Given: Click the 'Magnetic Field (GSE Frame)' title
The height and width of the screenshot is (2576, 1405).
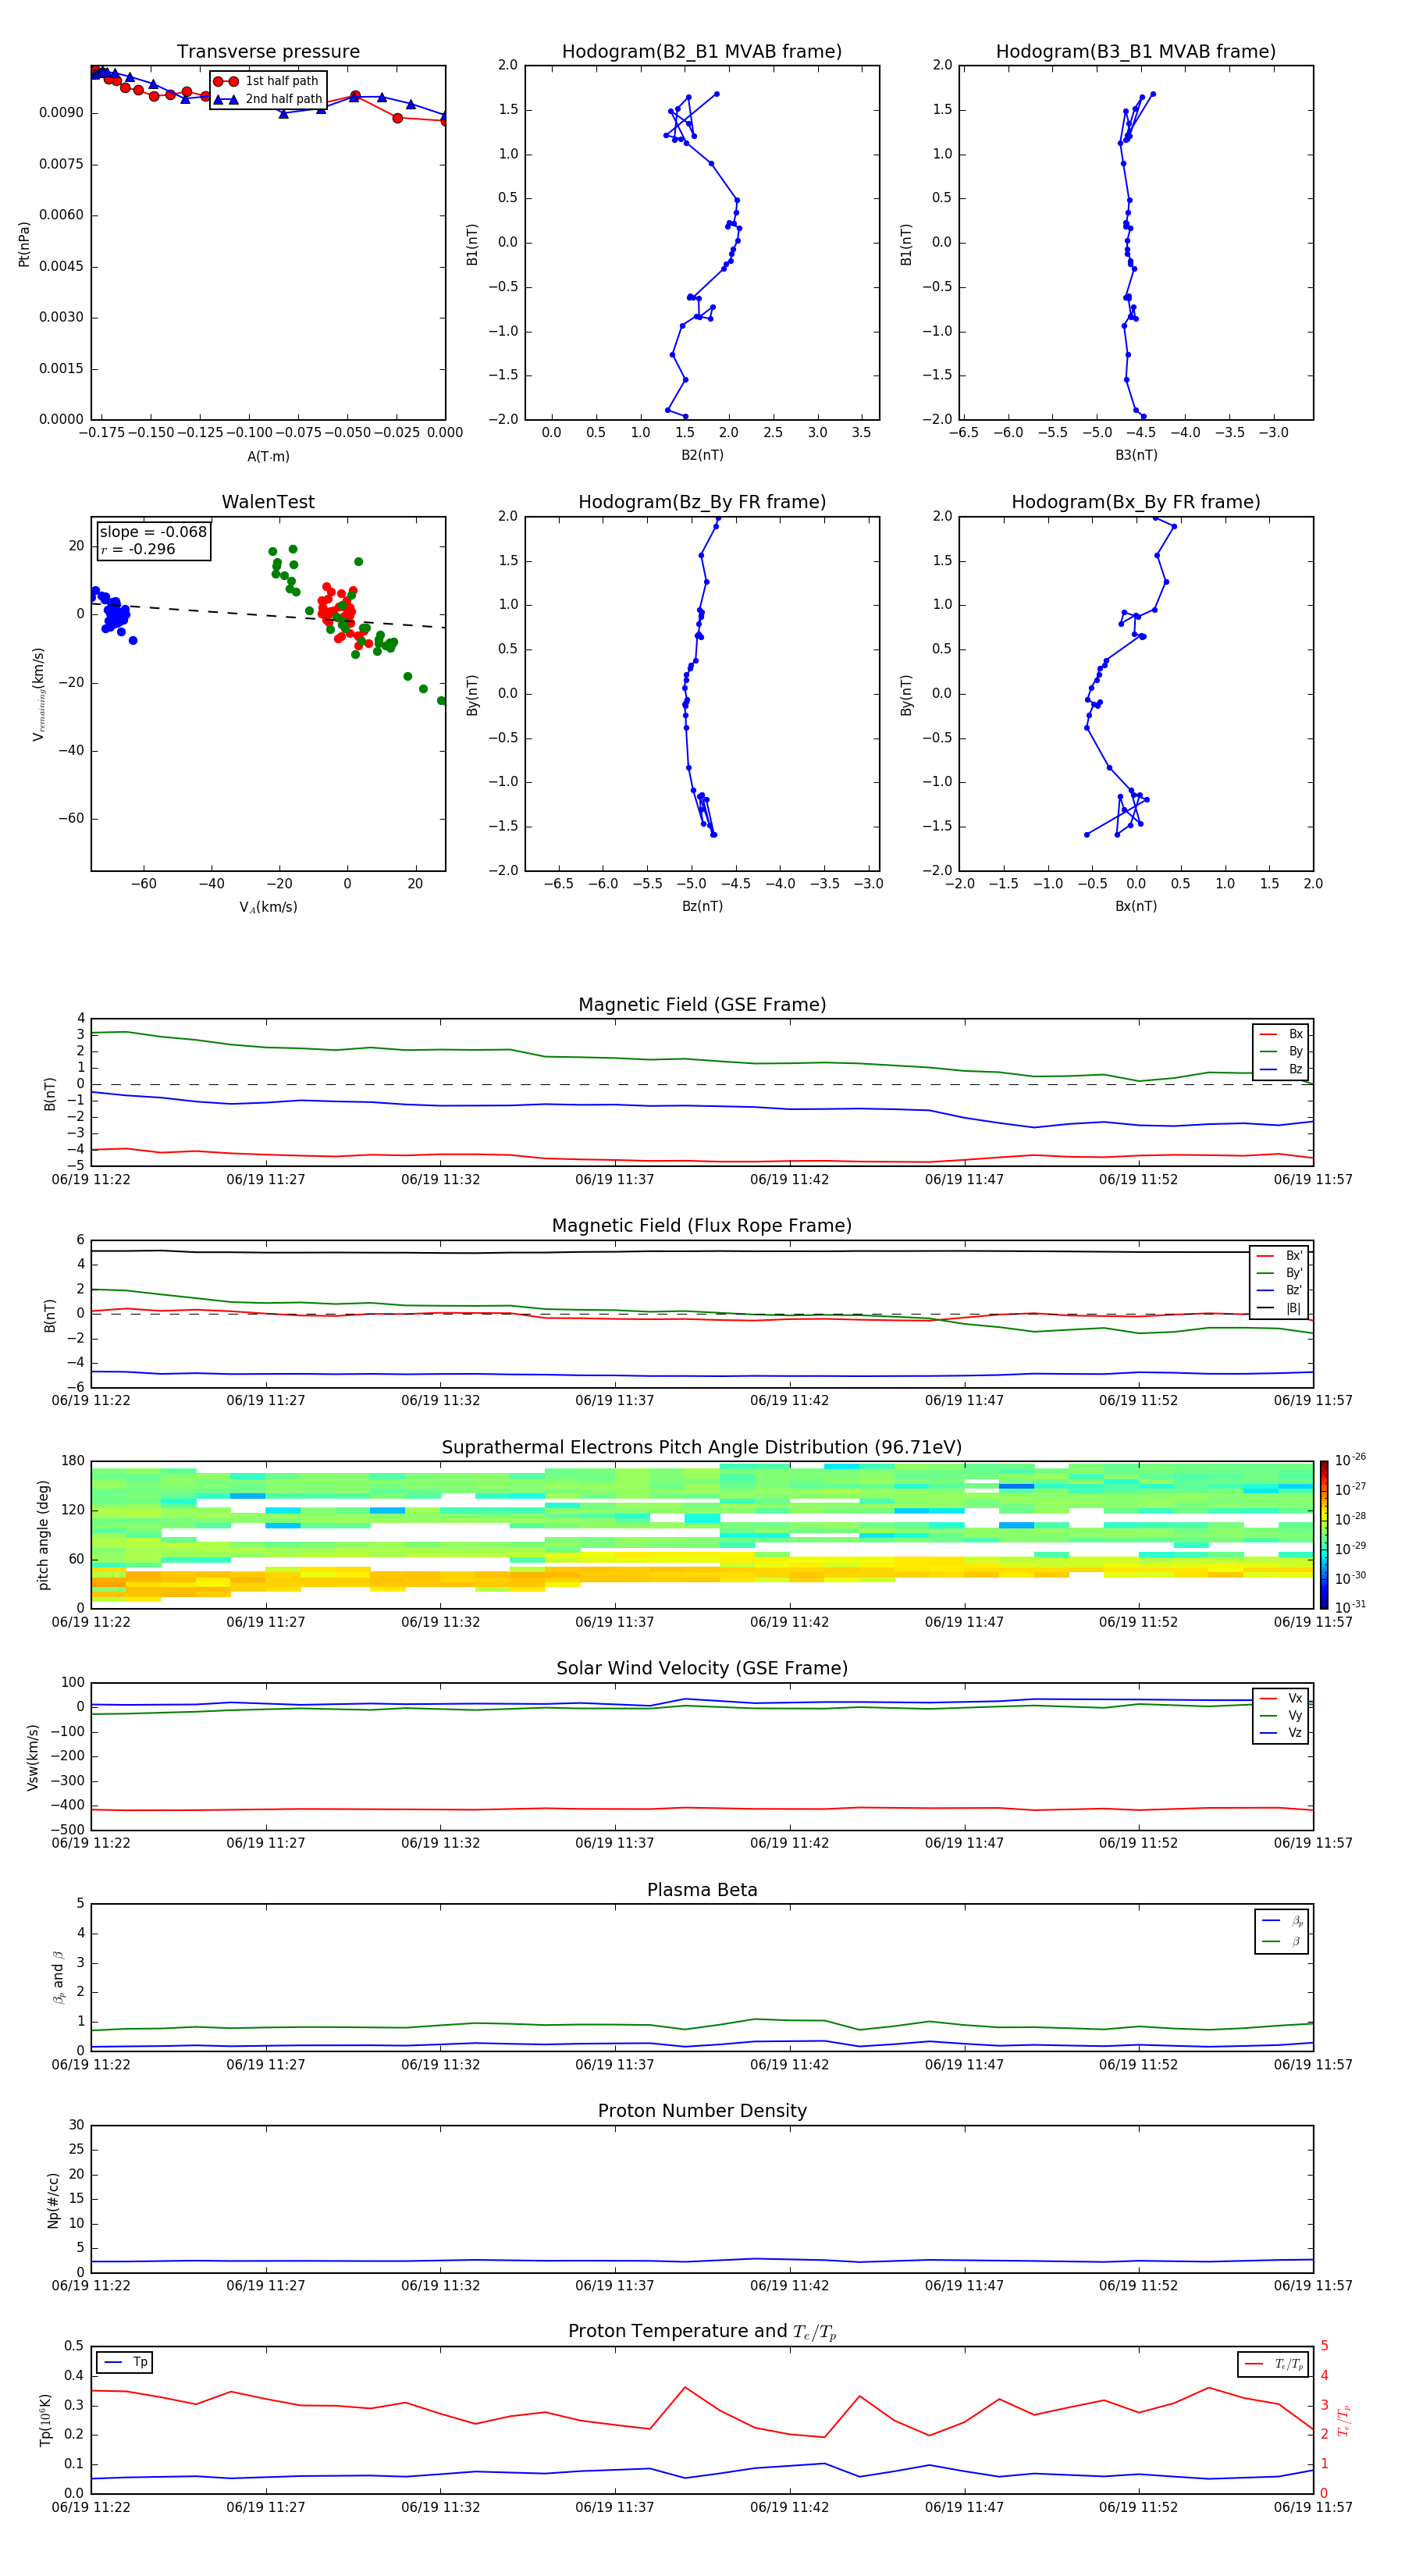Looking at the screenshot, I should tap(702, 1005).
